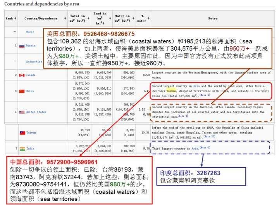Select India's total area 3,287,263

point(83,146)
